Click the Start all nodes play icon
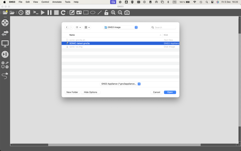241x151 pixels. (x=43, y=13)
